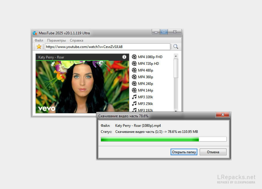Click music note icon for MP3 256k
Screen dimensions: 262x189
click(134, 104)
